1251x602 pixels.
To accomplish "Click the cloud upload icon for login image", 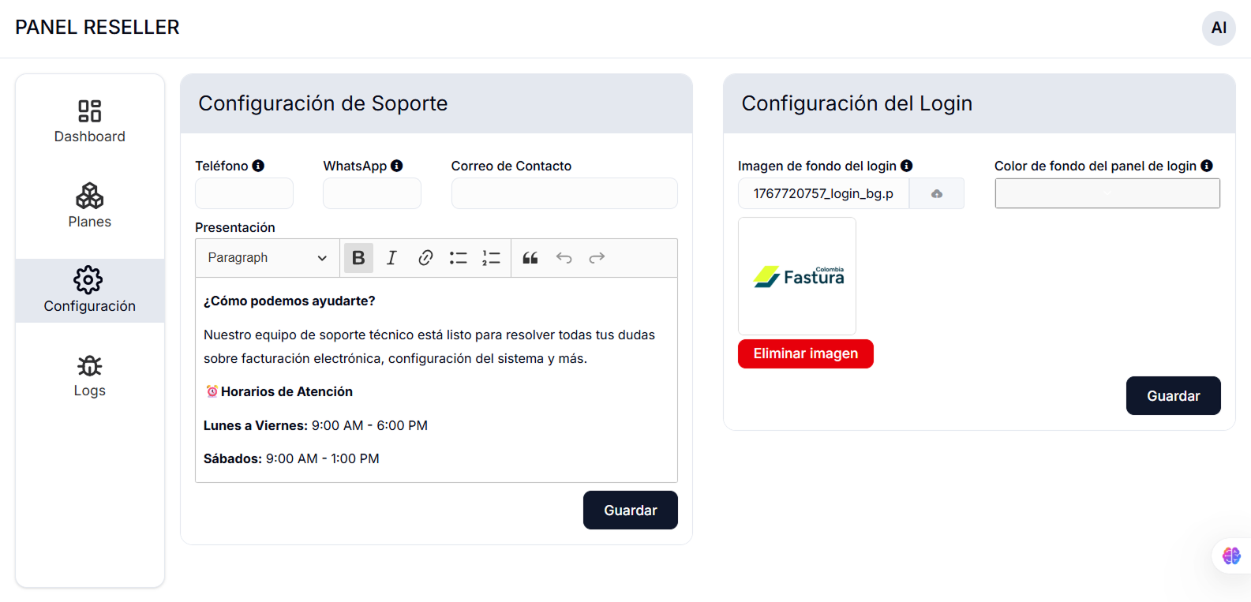I will click(x=937, y=193).
